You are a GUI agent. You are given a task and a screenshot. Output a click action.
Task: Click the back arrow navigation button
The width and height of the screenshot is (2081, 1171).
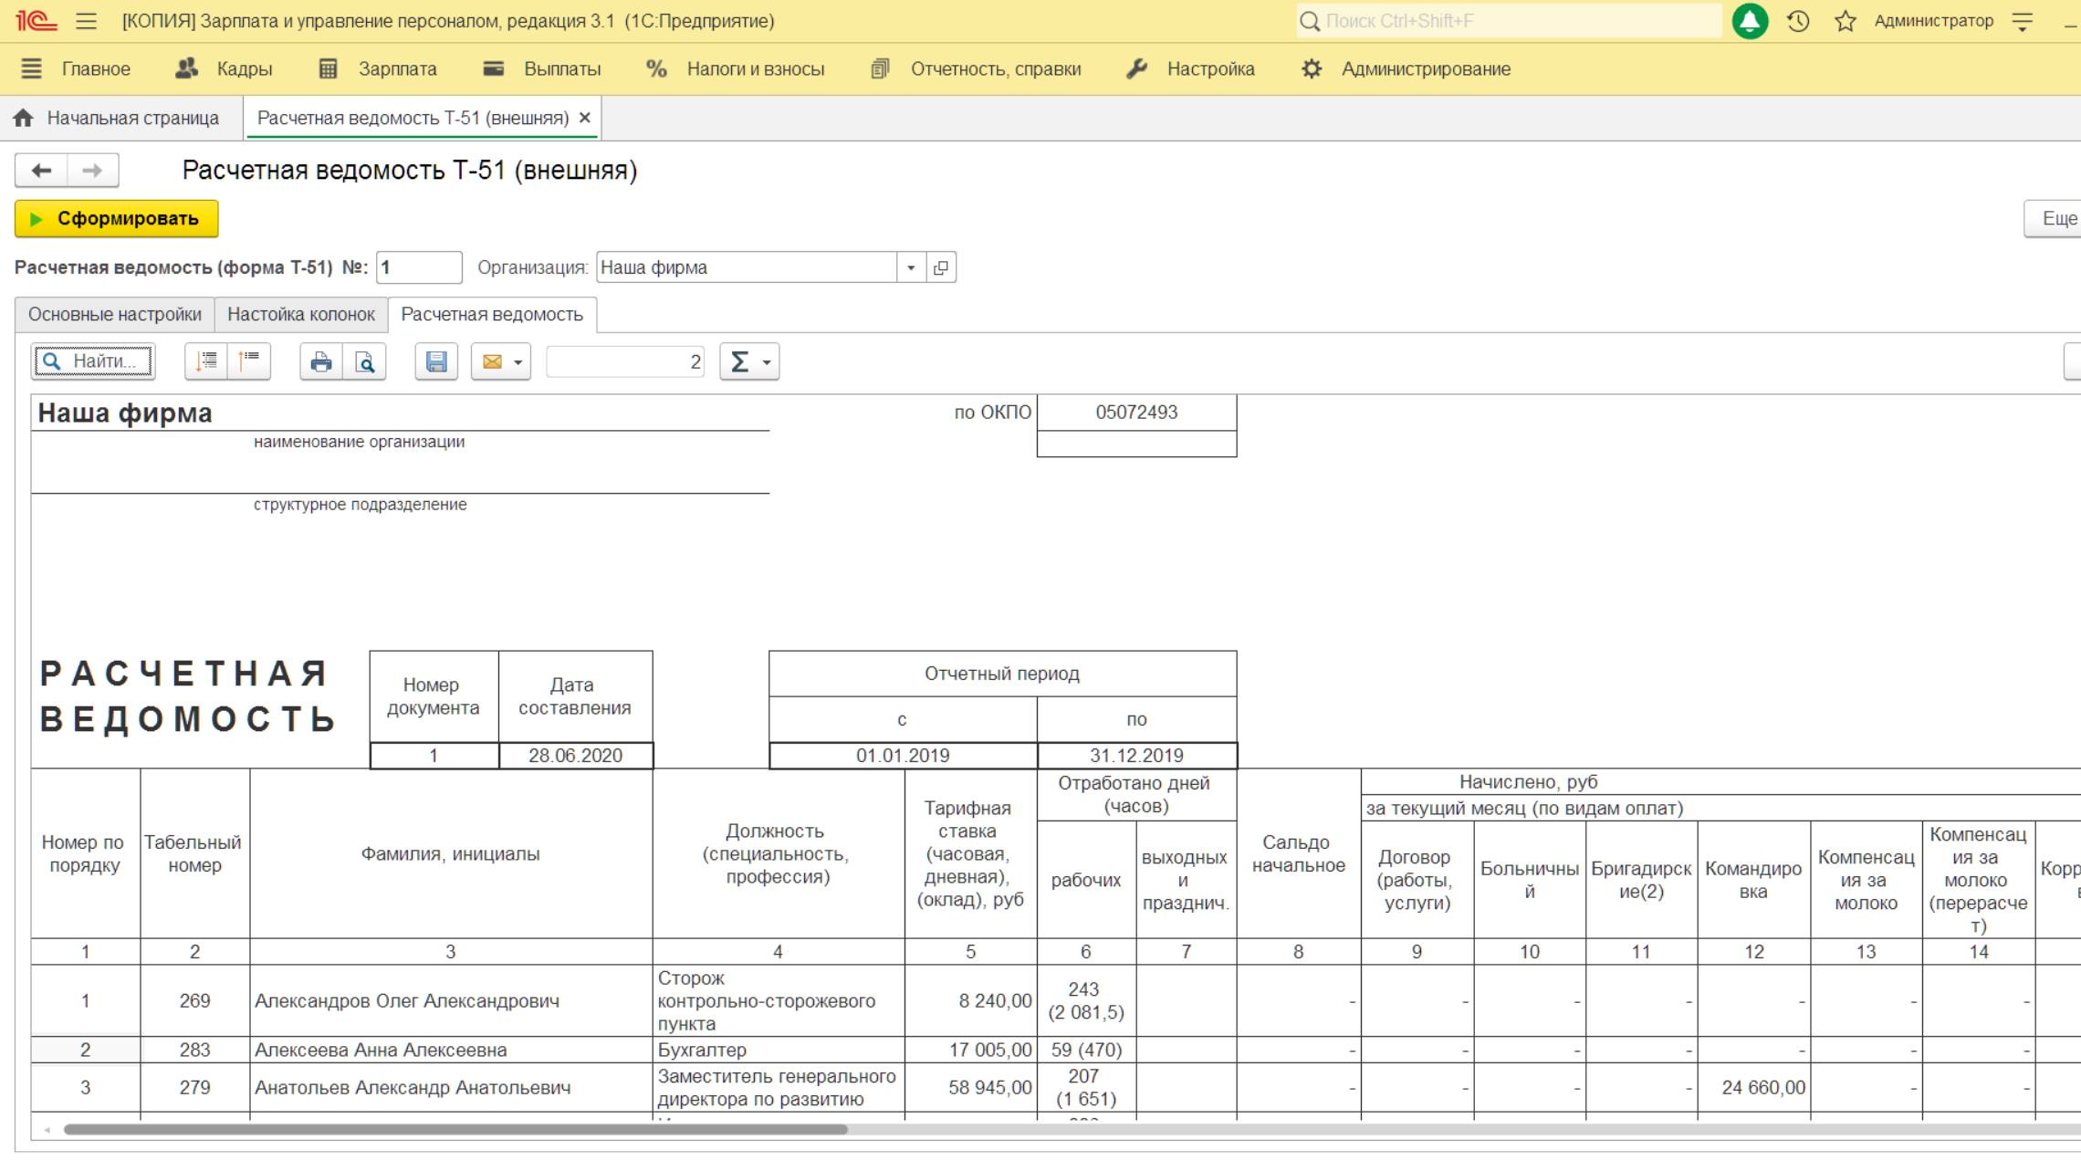pyautogui.click(x=42, y=171)
